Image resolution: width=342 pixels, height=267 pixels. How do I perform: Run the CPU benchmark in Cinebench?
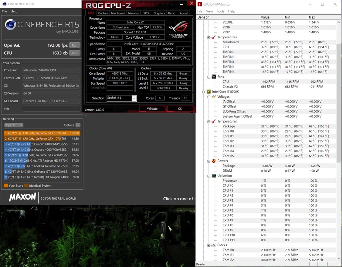point(74,53)
